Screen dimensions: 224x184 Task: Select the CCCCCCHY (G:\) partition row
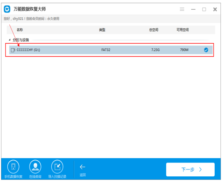[x=111, y=50]
